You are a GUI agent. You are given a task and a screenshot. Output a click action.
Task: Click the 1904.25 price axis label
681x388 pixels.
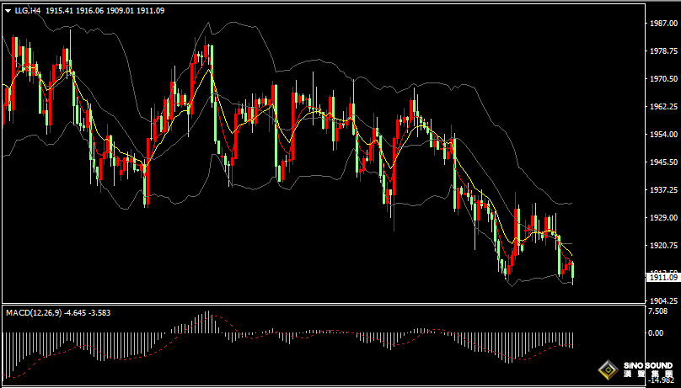pyautogui.click(x=660, y=300)
